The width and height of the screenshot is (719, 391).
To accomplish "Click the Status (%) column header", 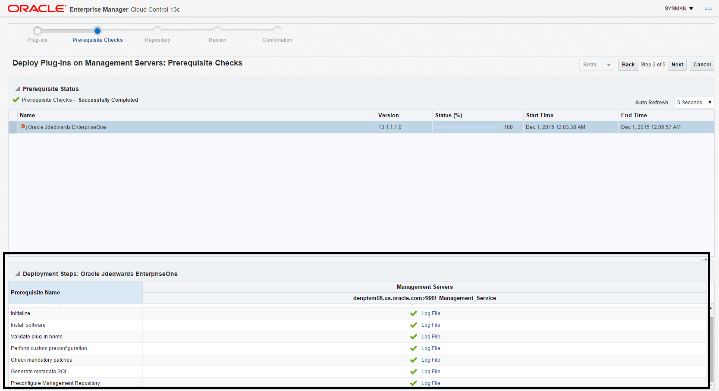I will click(477, 116).
